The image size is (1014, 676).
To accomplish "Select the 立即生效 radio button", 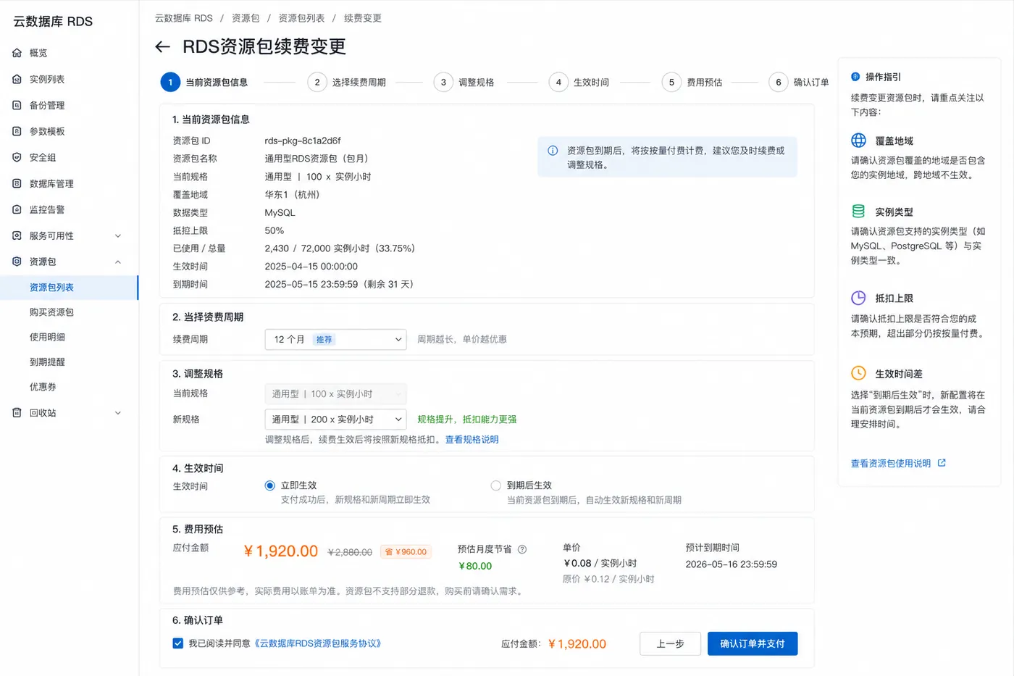I will point(270,485).
